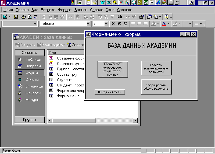The width and height of the screenshot is (215, 154).
Task: Click the New Object icon
Action: [x=156, y=17]
